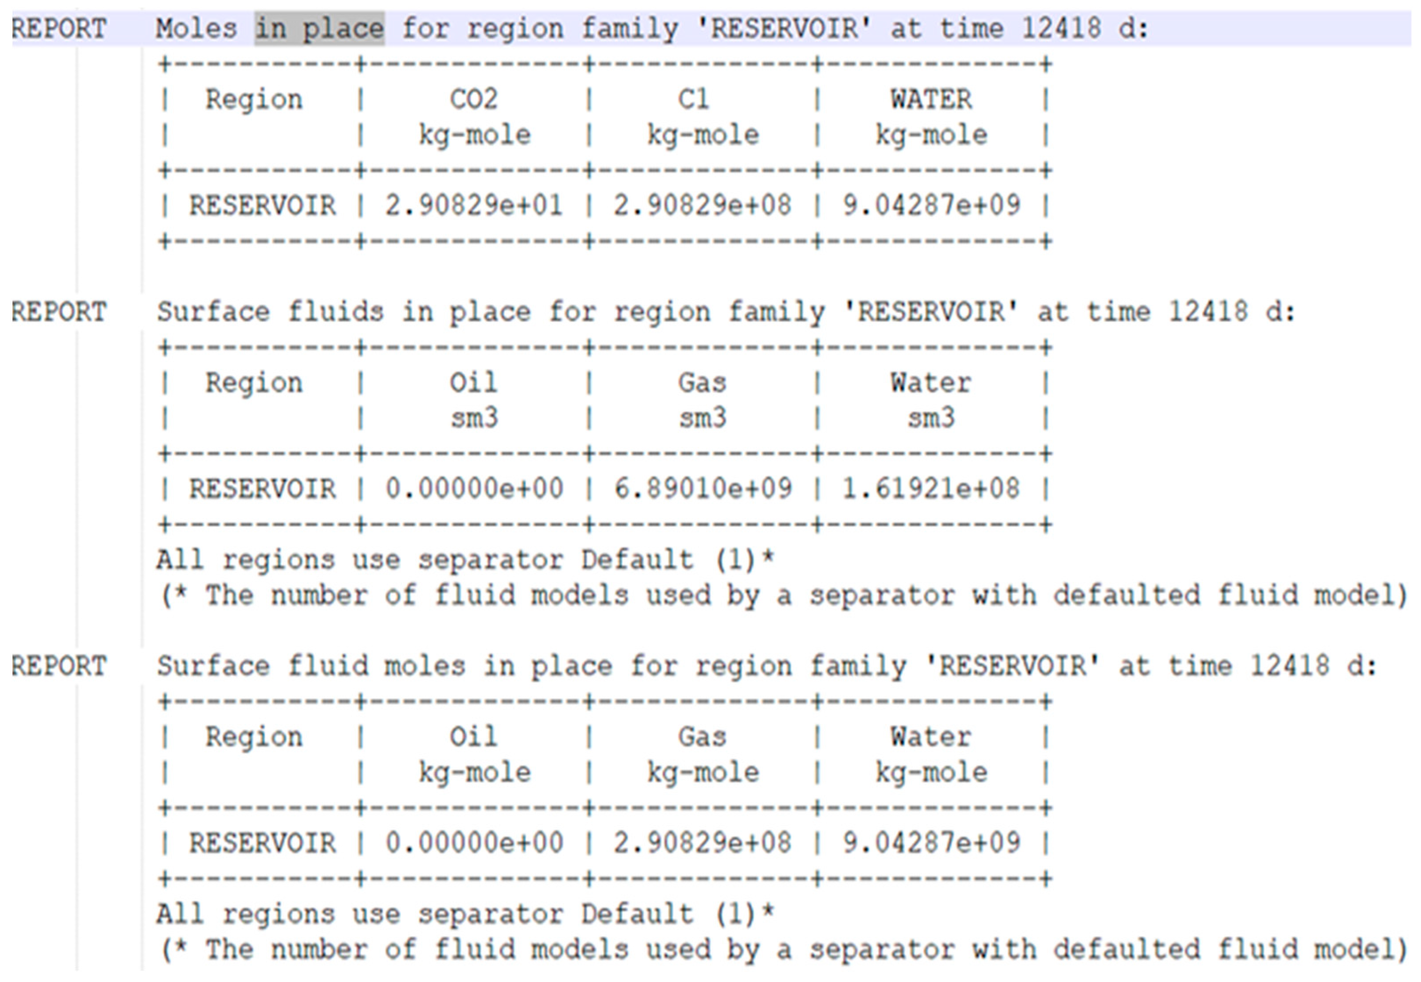Click Gas header in the bottom kg-mole table
The image size is (1421, 982).
(x=702, y=736)
